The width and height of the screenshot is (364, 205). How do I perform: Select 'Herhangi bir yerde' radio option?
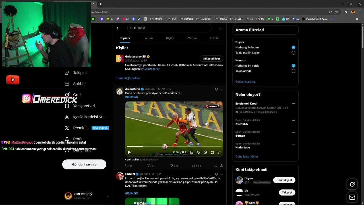[x=293, y=66]
